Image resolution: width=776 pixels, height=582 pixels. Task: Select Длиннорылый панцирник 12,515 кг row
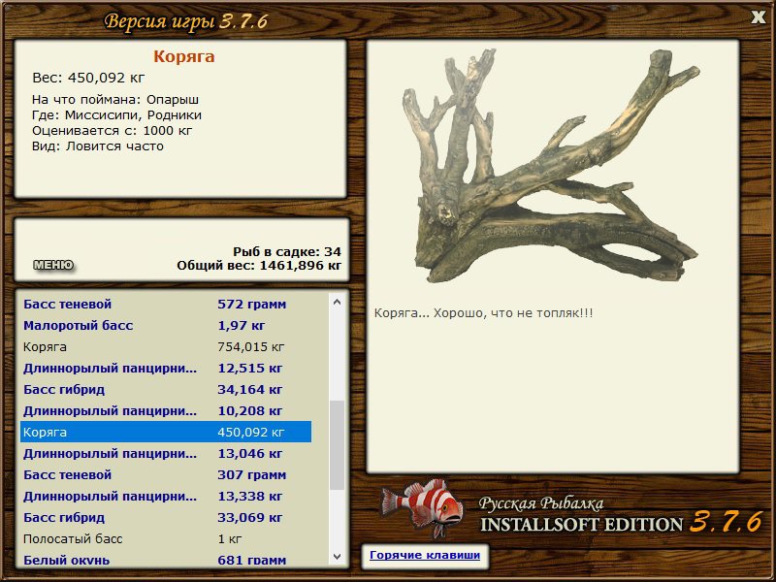166,368
